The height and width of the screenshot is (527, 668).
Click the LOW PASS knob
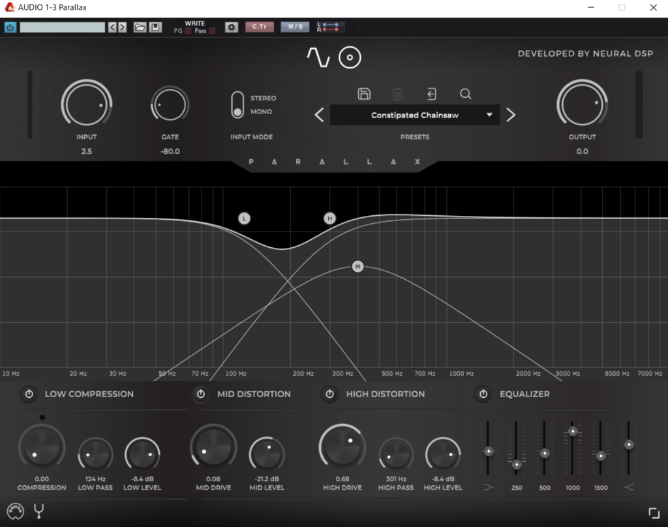click(95, 455)
